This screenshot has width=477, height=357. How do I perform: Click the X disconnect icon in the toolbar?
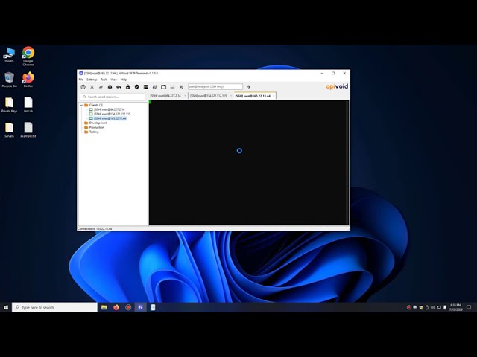[92, 87]
